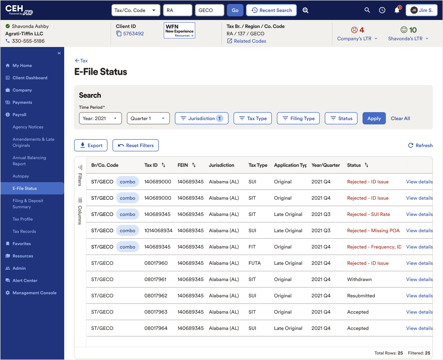Screen dimensions: 443x360
Task: Collapse the left navigation sidebar
Action: [59, 53]
